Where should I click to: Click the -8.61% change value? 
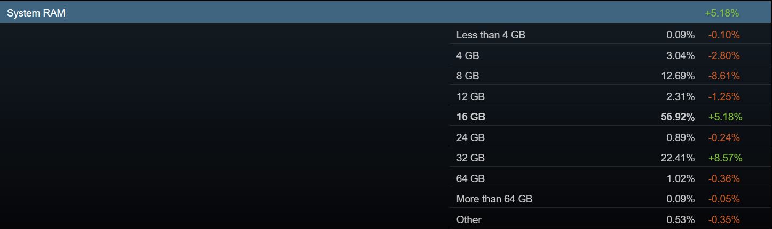point(724,76)
